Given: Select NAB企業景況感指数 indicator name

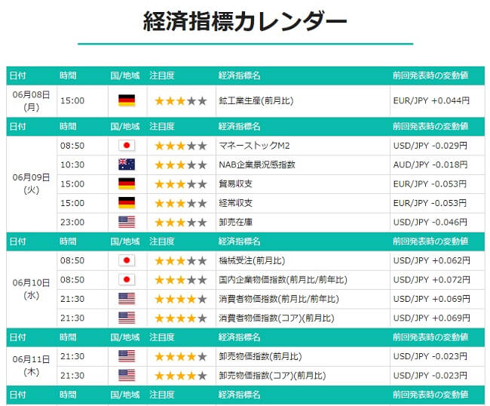Looking at the screenshot, I should [257, 165].
